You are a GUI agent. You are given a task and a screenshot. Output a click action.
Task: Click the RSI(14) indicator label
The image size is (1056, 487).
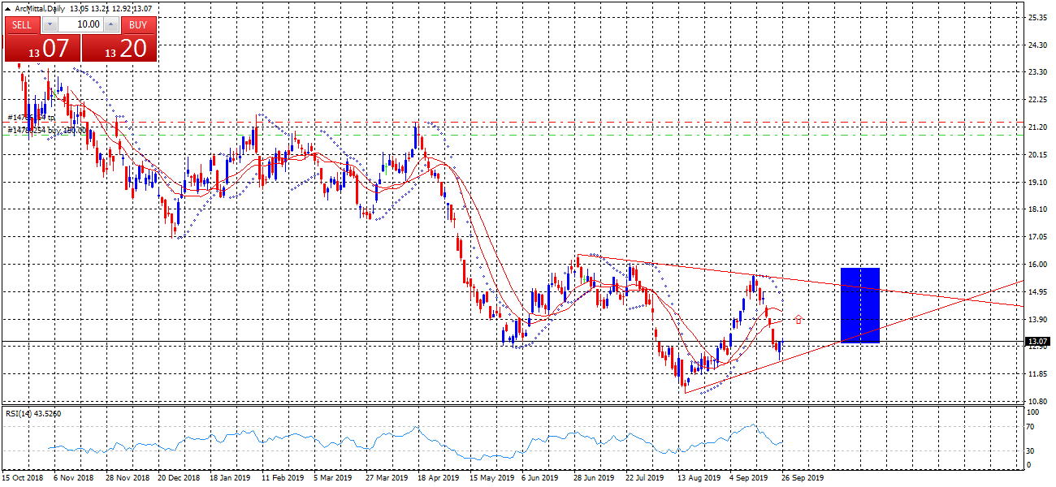(32, 414)
